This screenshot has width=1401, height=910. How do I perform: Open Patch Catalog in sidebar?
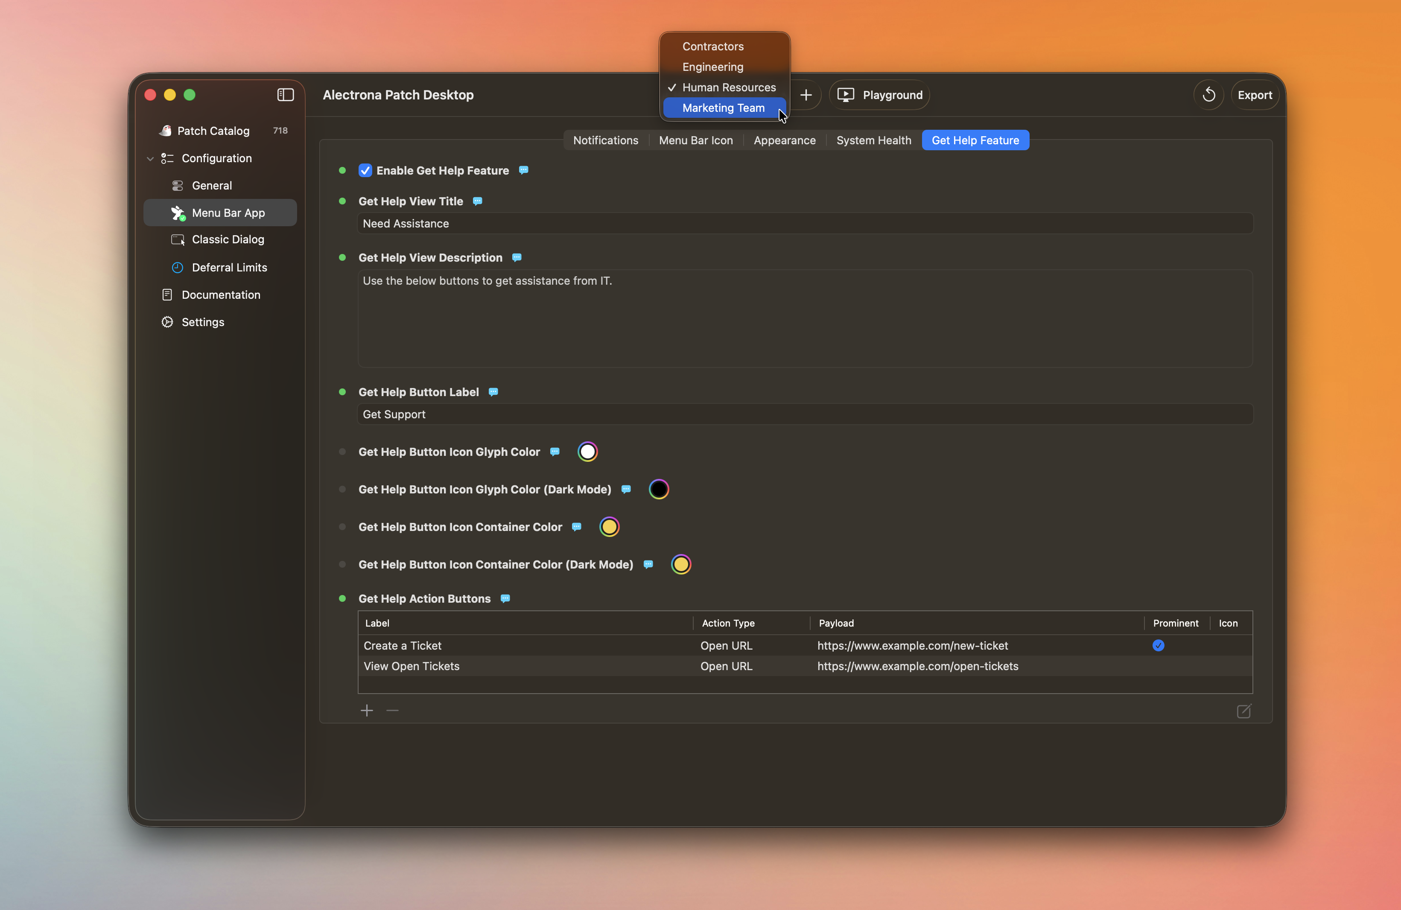[220, 131]
